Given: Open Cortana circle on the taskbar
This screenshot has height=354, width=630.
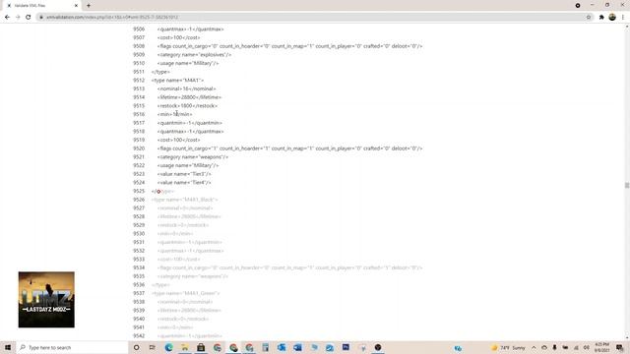Looking at the screenshot, I should [x=137, y=347].
